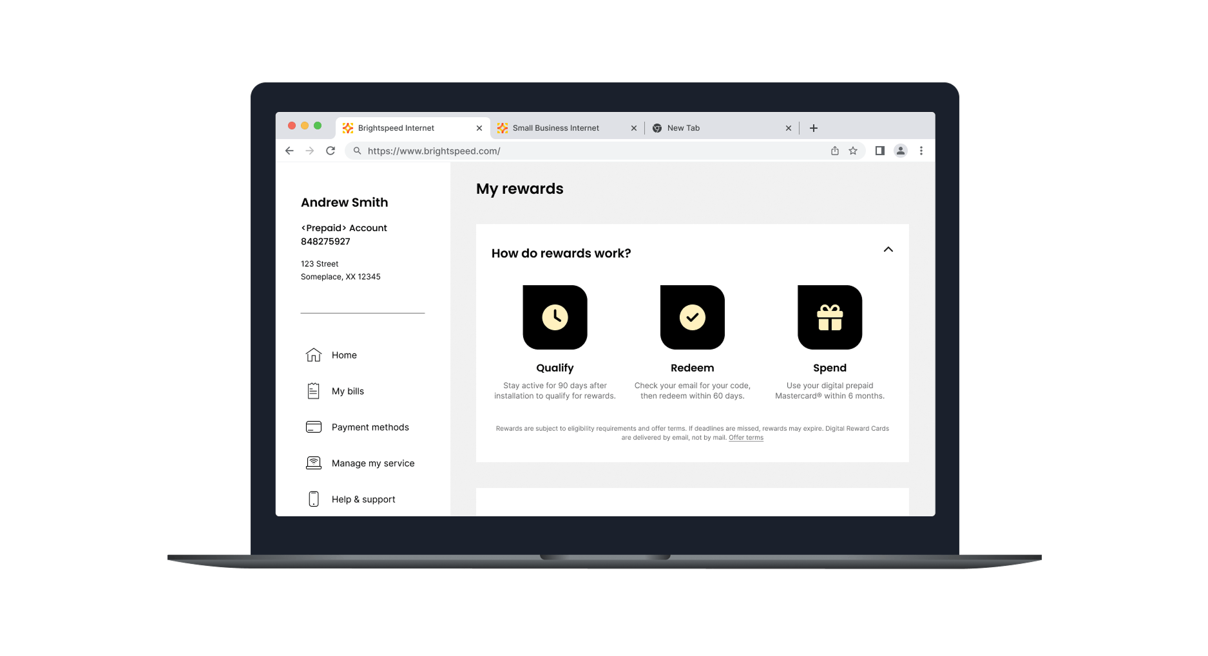The image size is (1208, 656).
Task: Switch to Brightspeed Internet tab
Action: (x=412, y=128)
